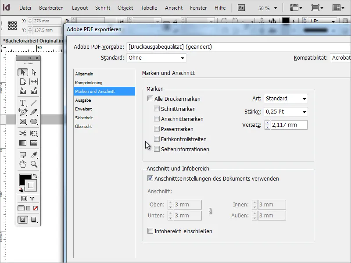The image size is (351, 263).
Task: Uncheck Anschnittseinstellungen des Dokuments verwenden
Action: coord(150,178)
